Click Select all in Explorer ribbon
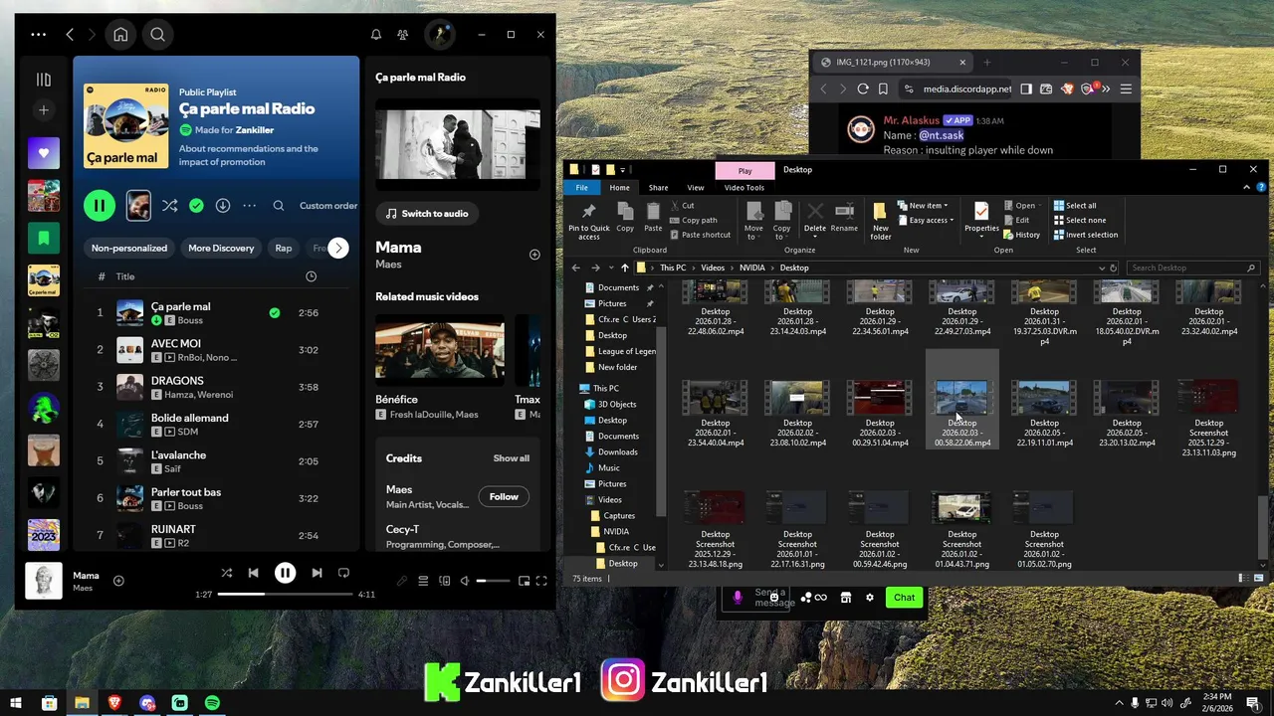Viewport: 1274px width, 716px height. (1075, 206)
